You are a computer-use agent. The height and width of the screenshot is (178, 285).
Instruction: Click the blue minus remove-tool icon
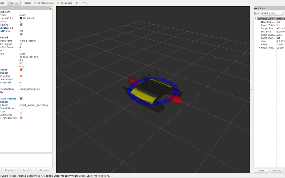pyautogui.click(x=84, y=3)
